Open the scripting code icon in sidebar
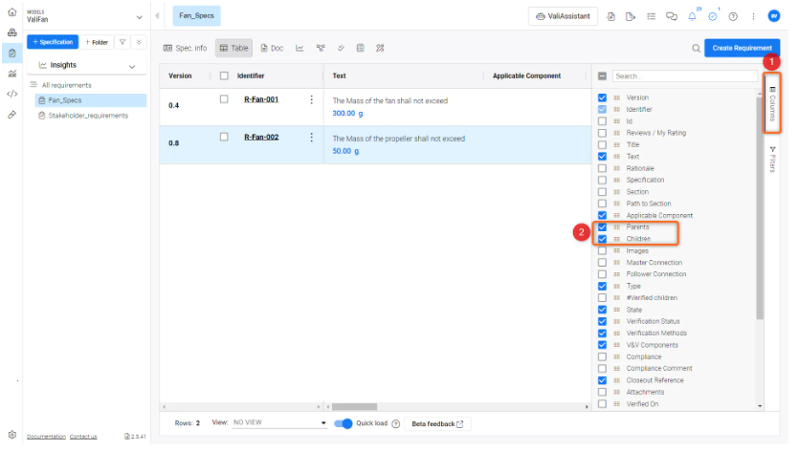The width and height of the screenshot is (799, 452). coord(11,95)
